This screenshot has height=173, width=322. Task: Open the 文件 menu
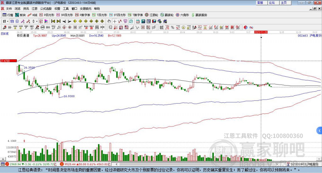(x=9, y=8)
